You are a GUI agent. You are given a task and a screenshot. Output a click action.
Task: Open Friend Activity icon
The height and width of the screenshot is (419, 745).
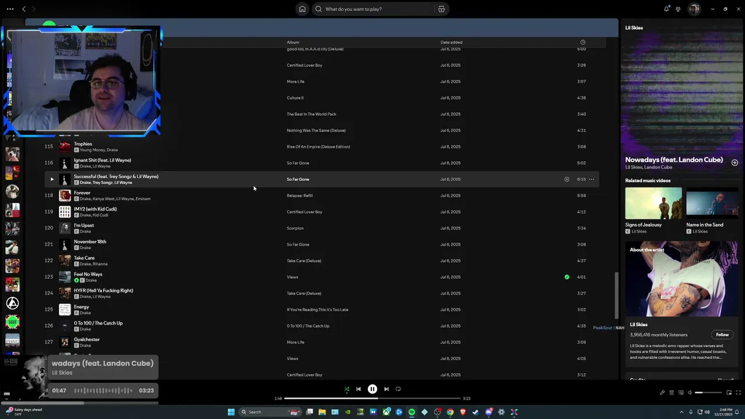pos(678,9)
